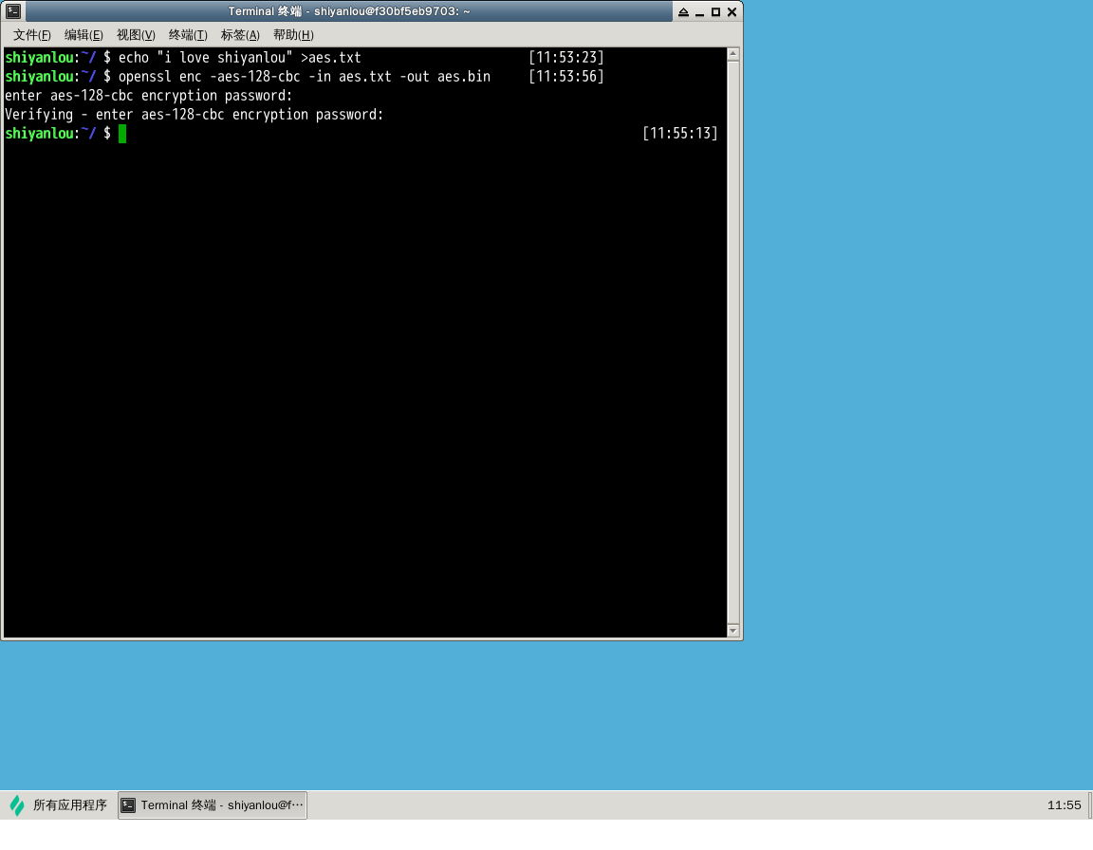The height and width of the screenshot is (850, 1093).
Task: Open the 帮助(H) menu
Action: (x=293, y=35)
